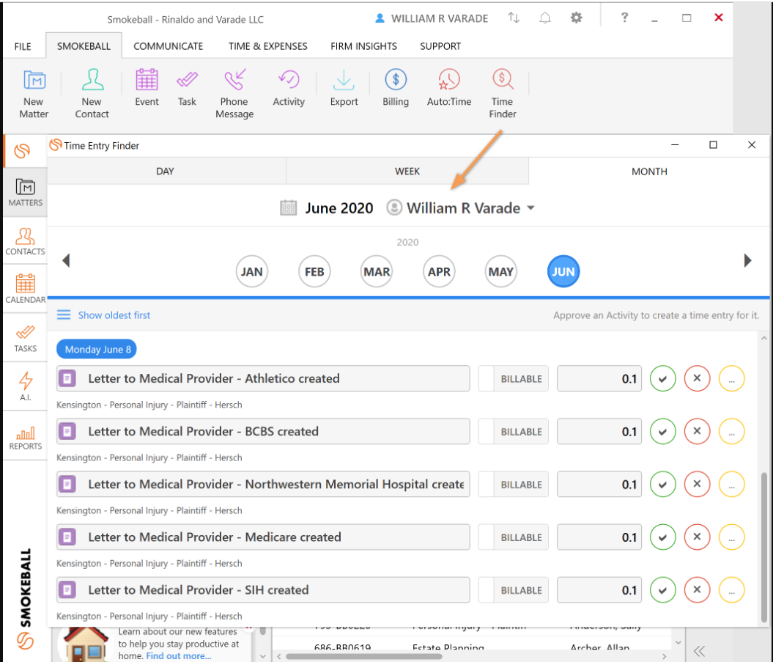Open more options for Northwestern Memorial entry
The width and height of the screenshot is (773, 662).
click(x=731, y=485)
